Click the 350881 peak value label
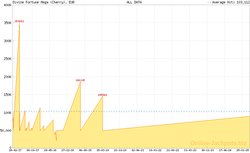The image size is (250, 153). [19, 21]
